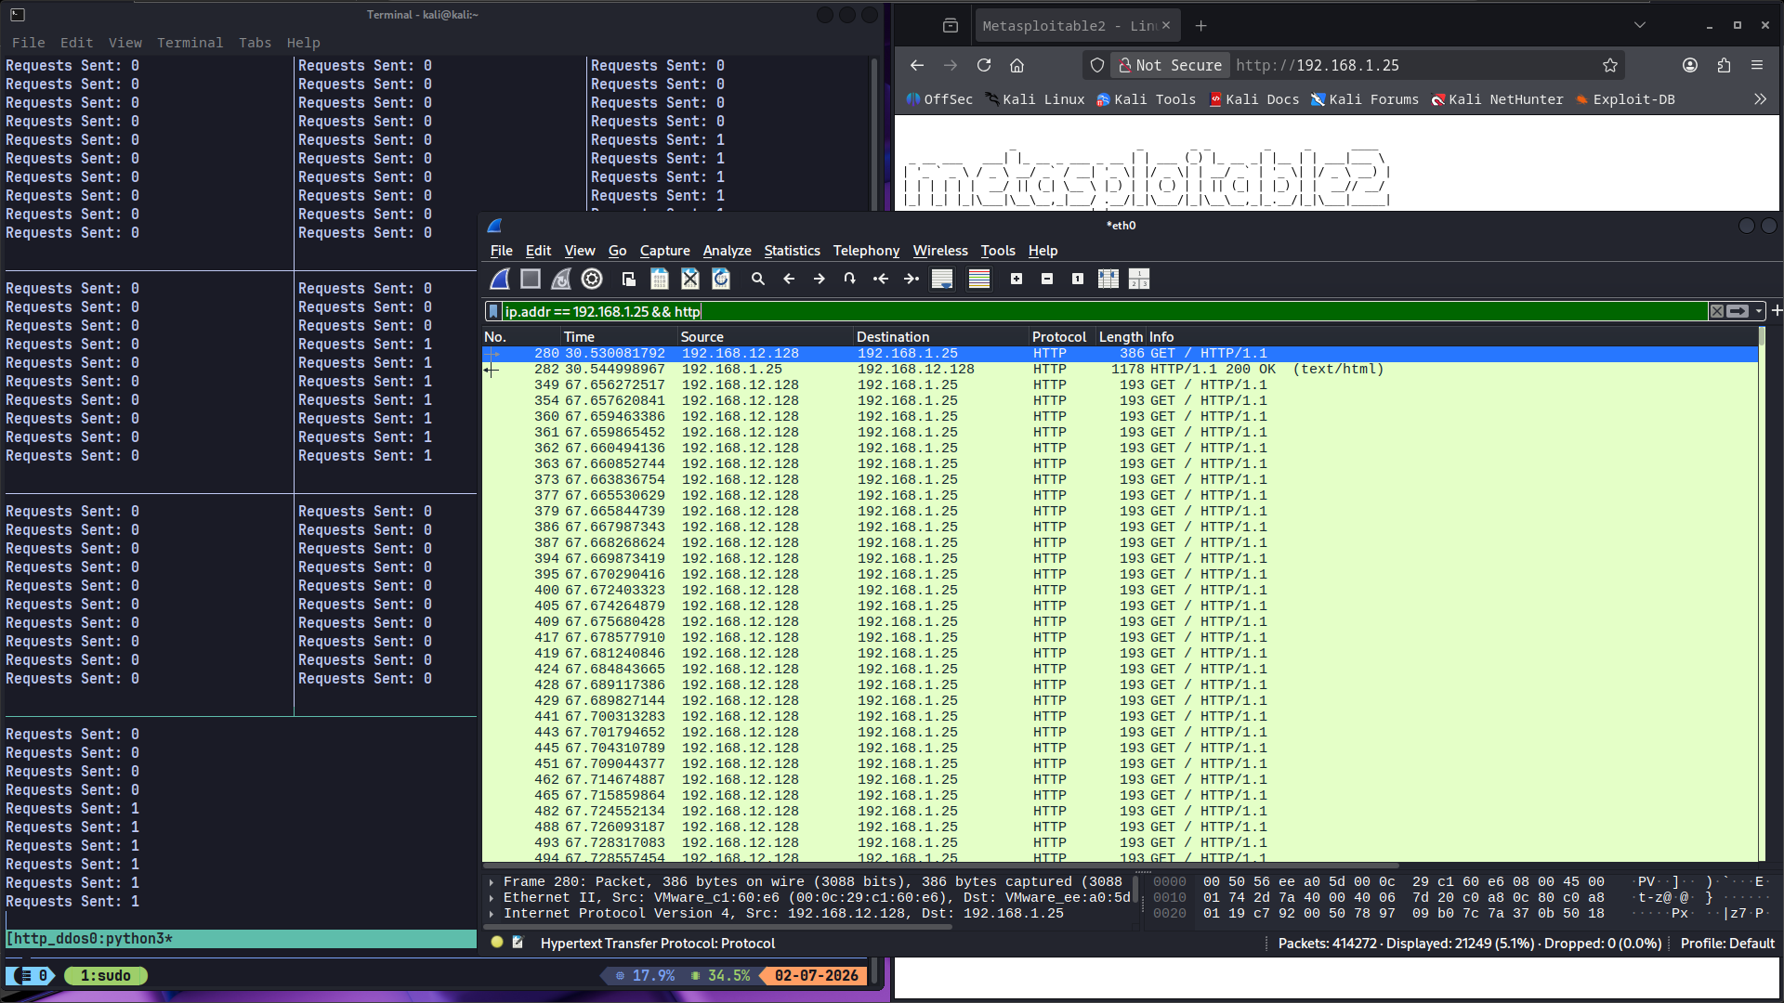Viewport: 1784px width, 1003px height.
Task: Start capturing packets with the shark fin icon
Action: (500, 279)
